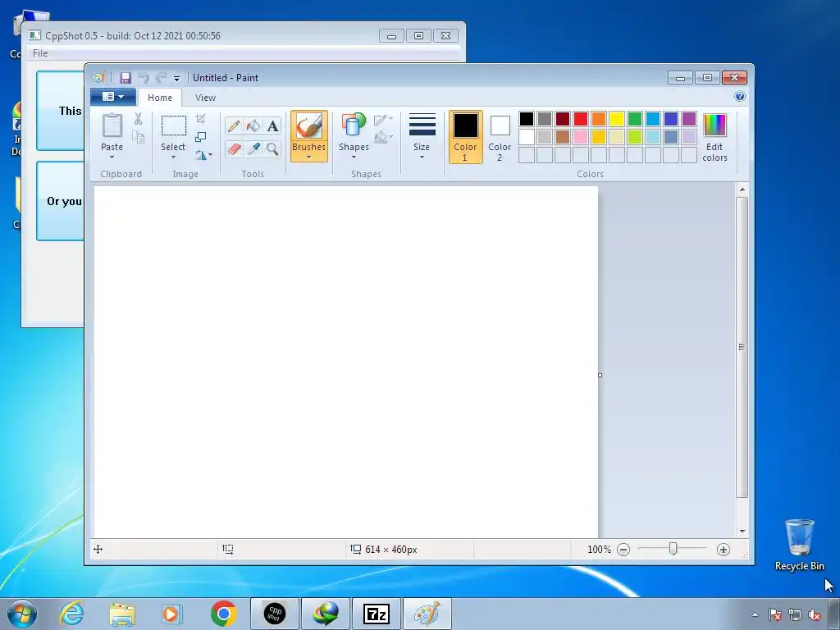Click the Redo arrow in quick access toolbar
Image resolution: width=840 pixels, height=630 pixels.
click(161, 78)
